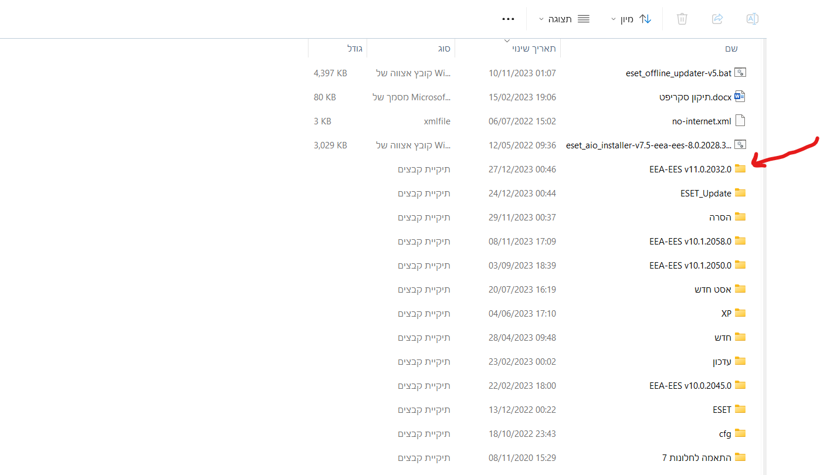Viewport: 820px width, 475px height.
Task: Select the ESET folder icon
Action: 740,409
